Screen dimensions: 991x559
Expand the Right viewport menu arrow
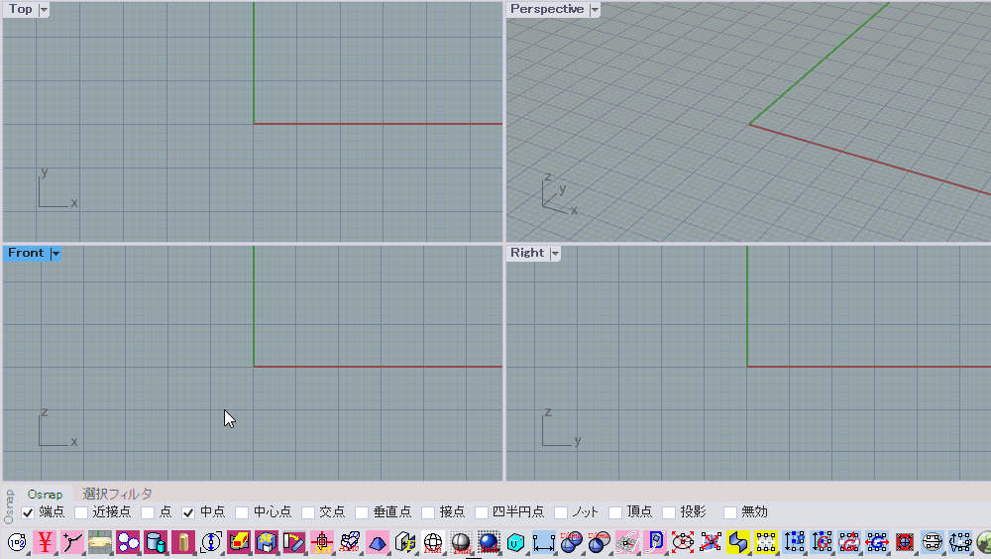[x=555, y=254]
